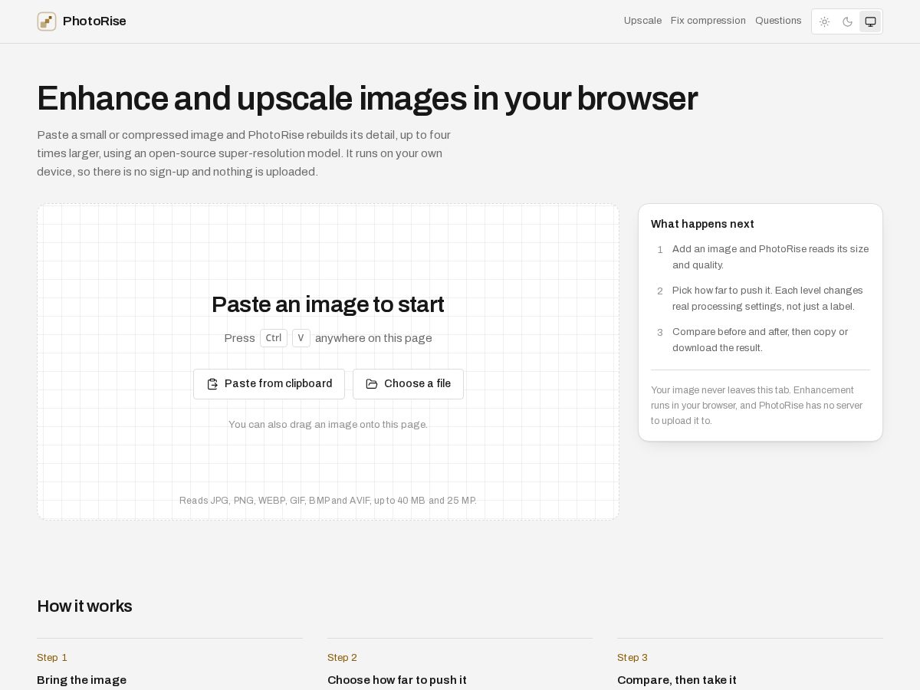Click 'Your image never leaves this tab' note
The image size is (920, 690).
[x=757, y=406]
